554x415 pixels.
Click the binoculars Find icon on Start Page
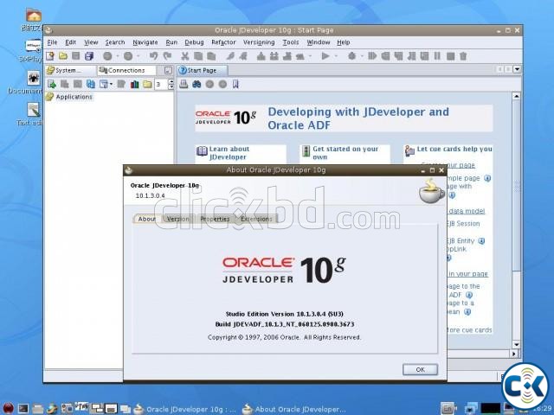coord(196,84)
